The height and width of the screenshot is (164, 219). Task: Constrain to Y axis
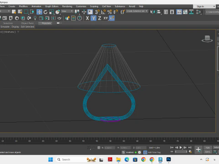[94, 18]
